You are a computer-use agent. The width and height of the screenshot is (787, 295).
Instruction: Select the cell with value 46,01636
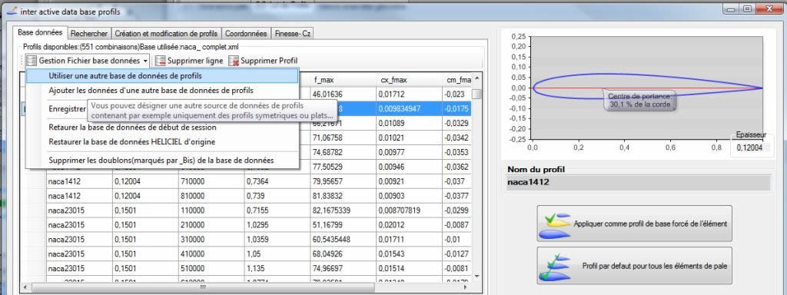pyautogui.click(x=343, y=94)
